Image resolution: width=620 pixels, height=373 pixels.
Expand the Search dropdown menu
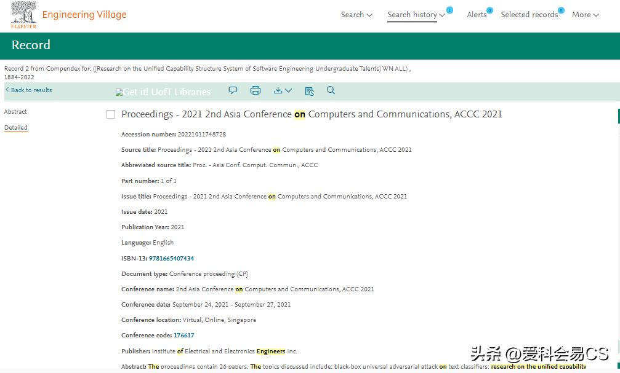[x=356, y=15]
